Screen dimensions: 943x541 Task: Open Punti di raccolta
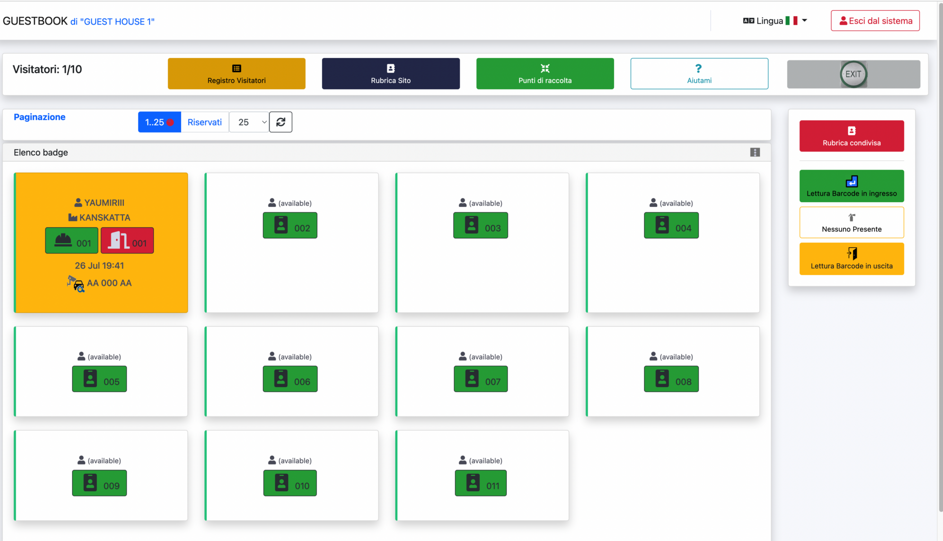[545, 74]
